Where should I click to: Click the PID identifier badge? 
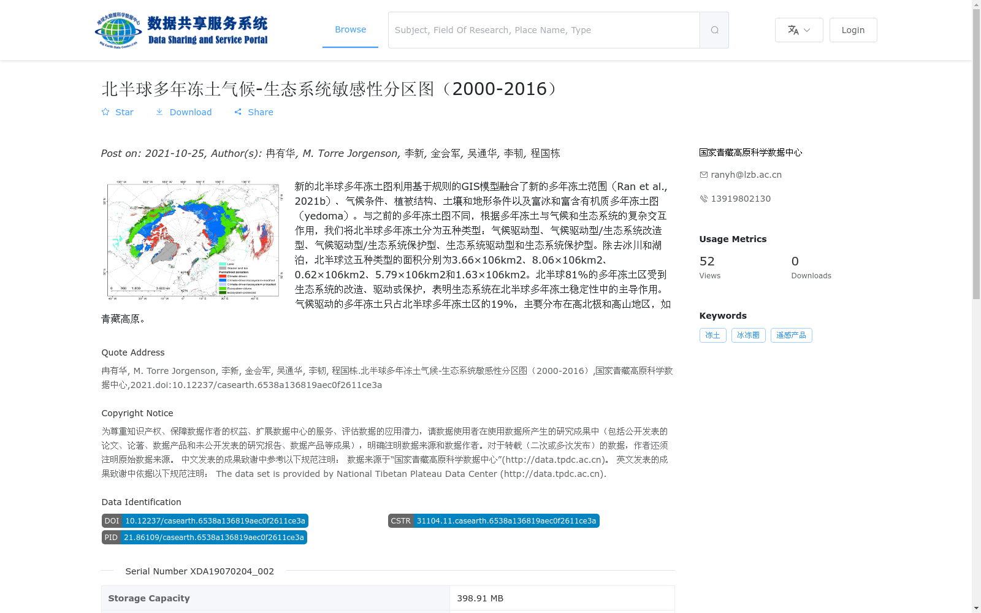[x=204, y=538]
